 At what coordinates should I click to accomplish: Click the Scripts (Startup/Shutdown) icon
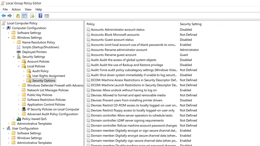click(x=19, y=47)
